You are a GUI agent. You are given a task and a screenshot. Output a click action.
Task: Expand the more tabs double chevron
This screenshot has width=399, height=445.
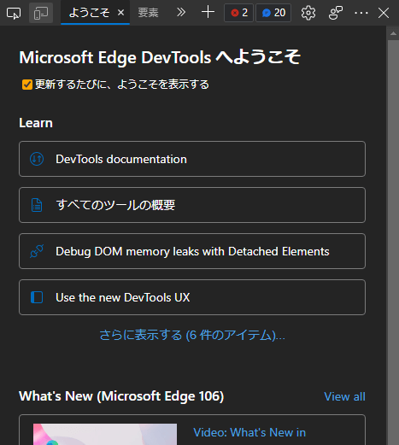tap(181, 13)
